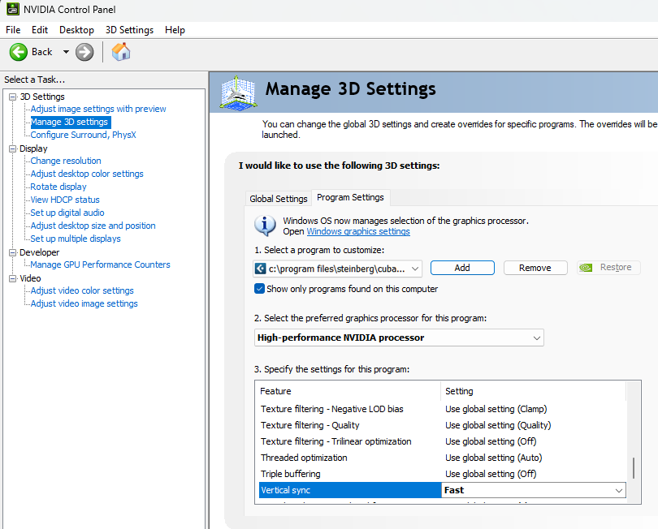
Task: Click the Home icon in toolbar
Action: coord(121,52)
